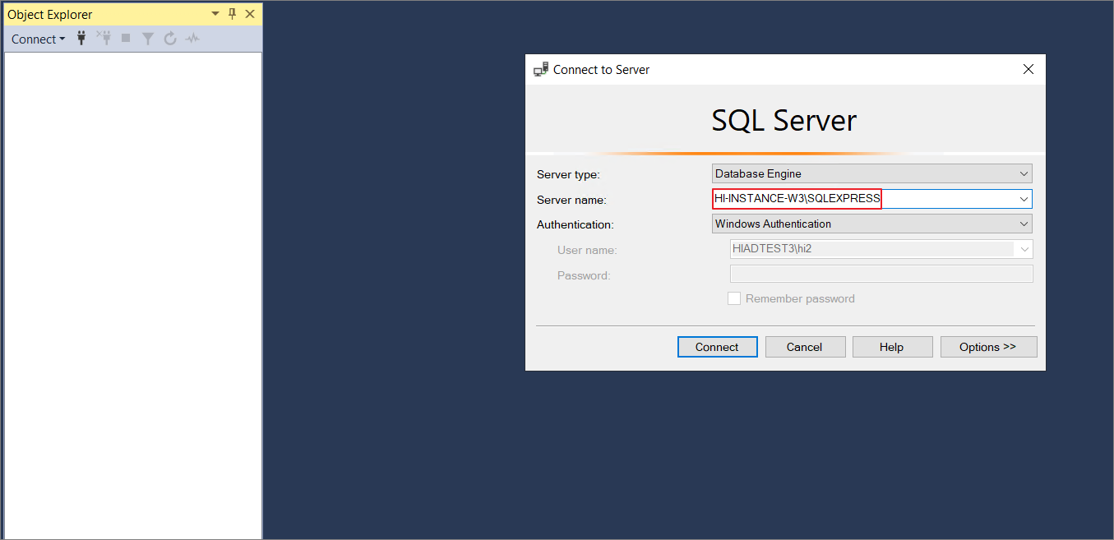Screen dimensions: 1114x540
Task: Click the Cancel button
Action: click(x=805, y=347)
